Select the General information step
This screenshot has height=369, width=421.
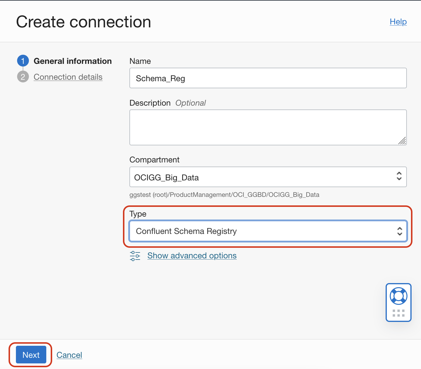point(73,61)
